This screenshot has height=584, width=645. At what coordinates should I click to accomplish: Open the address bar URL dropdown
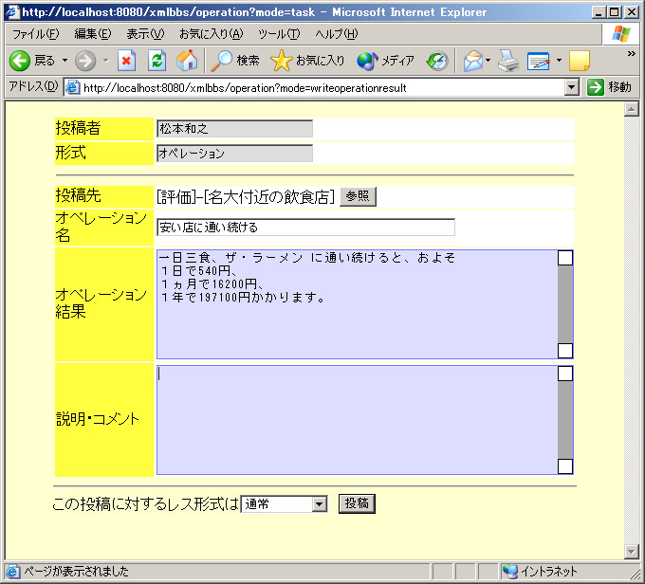[571, 87]
